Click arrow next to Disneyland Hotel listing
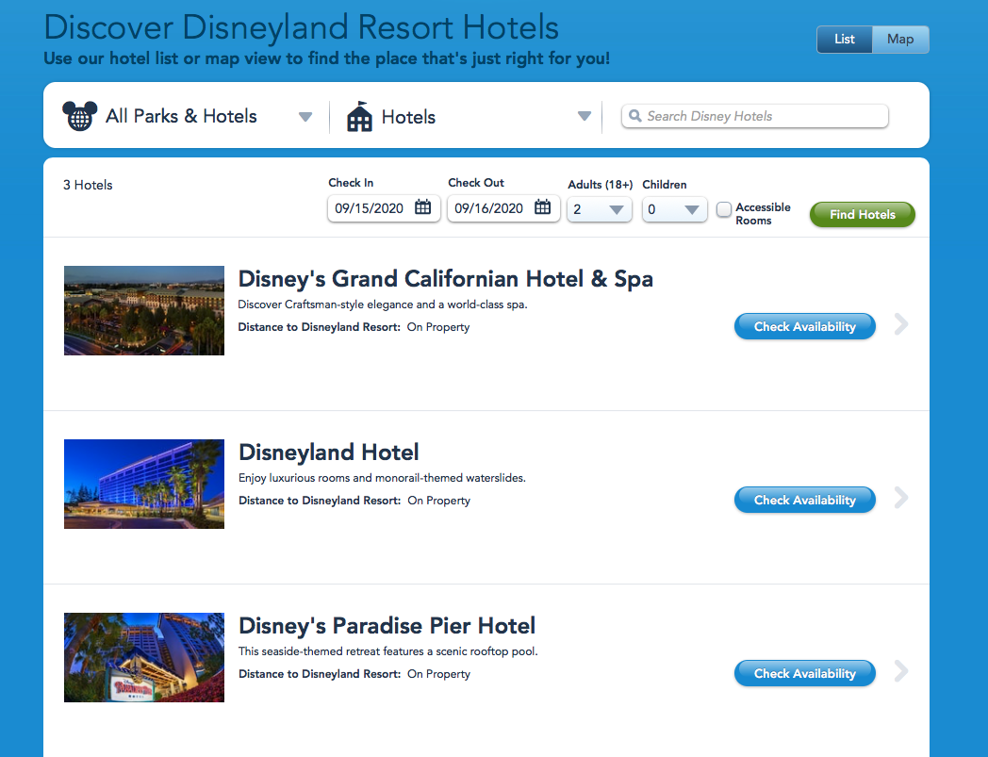The image size is (988, 757). coord(901,499)
